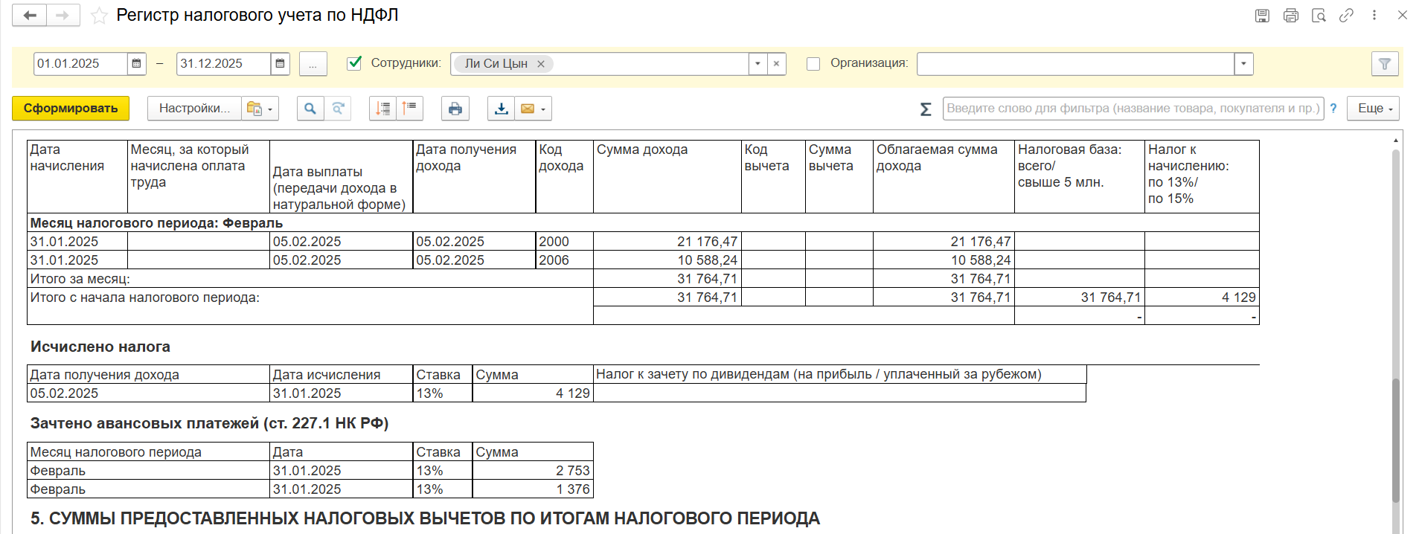Select Код вычета column header

(x=773, y=176)
